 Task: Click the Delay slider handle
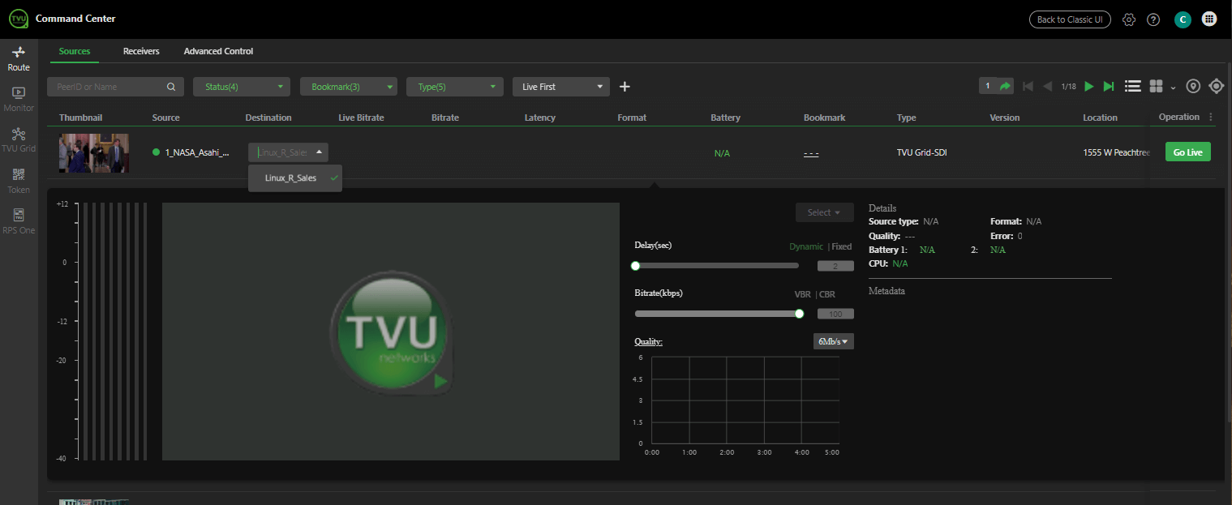635,265
